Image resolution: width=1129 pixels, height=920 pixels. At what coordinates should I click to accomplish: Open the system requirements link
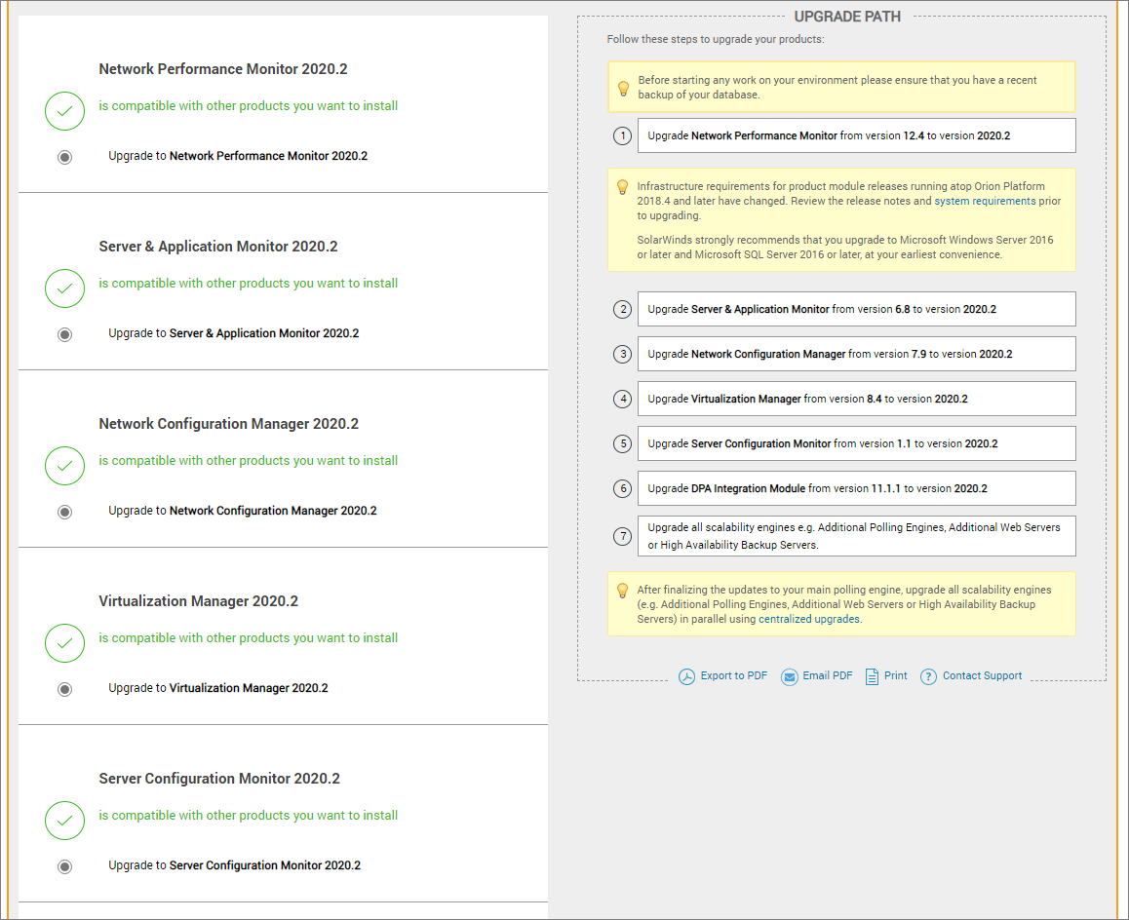click(985, 201)
